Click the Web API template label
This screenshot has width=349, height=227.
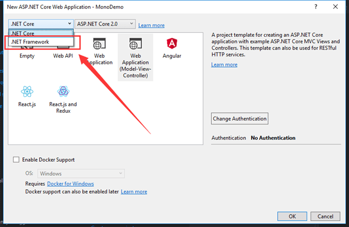[x=63, y=56]
